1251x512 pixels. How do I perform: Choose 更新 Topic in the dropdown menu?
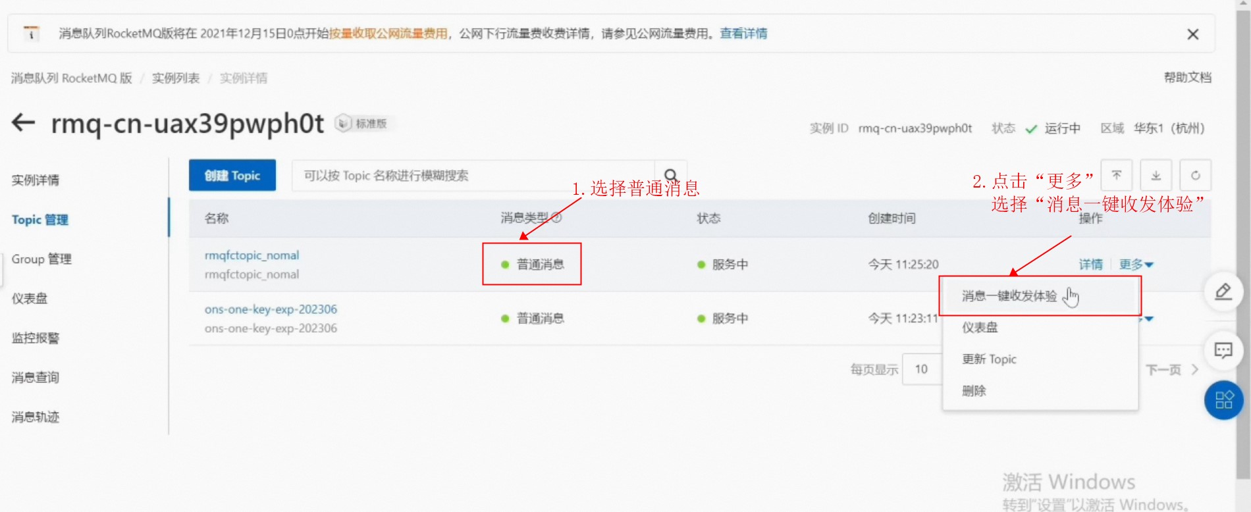pos(1040,359)
